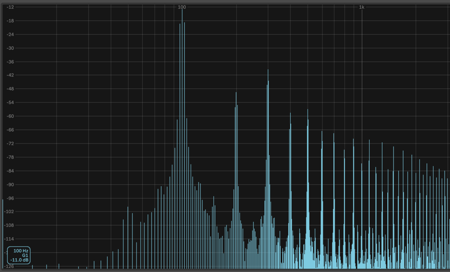Image resolution: width=450 pixels, height=272 pixels.
Task: Click the "-42" dB scale label
Action: (x=10, y=75)
